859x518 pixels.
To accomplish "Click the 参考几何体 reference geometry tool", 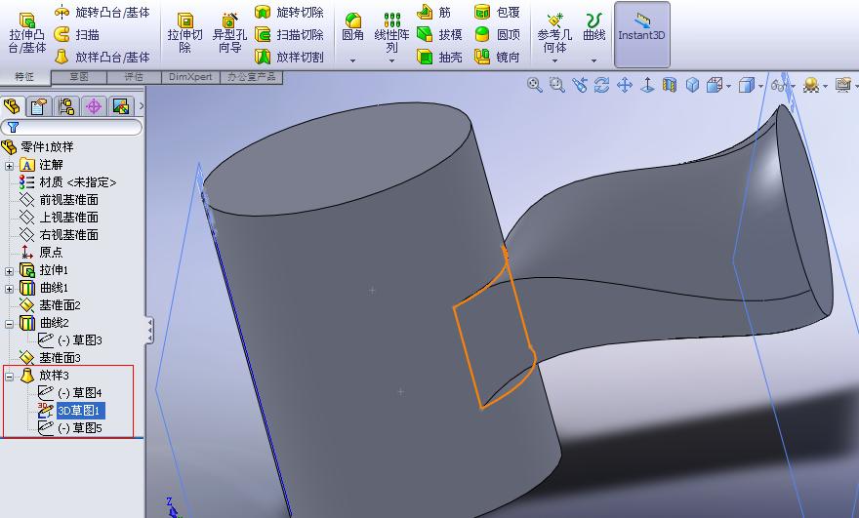I will coord(554,33).
